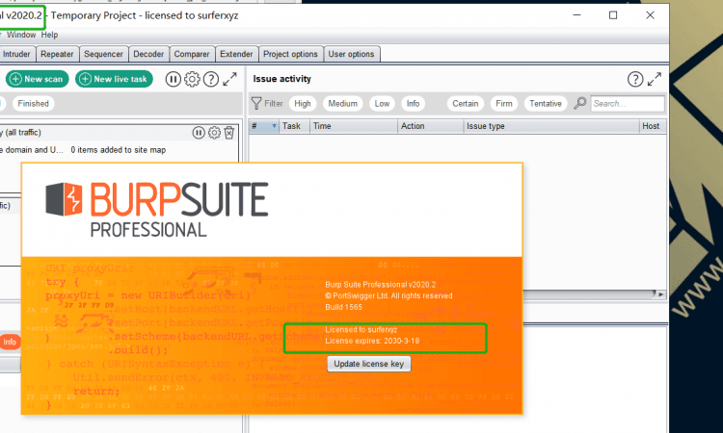Image resolution: width=723 pixels, height=433 pixels.
Task: Expand the Tasks panel to full size
Action: point(229,79)
